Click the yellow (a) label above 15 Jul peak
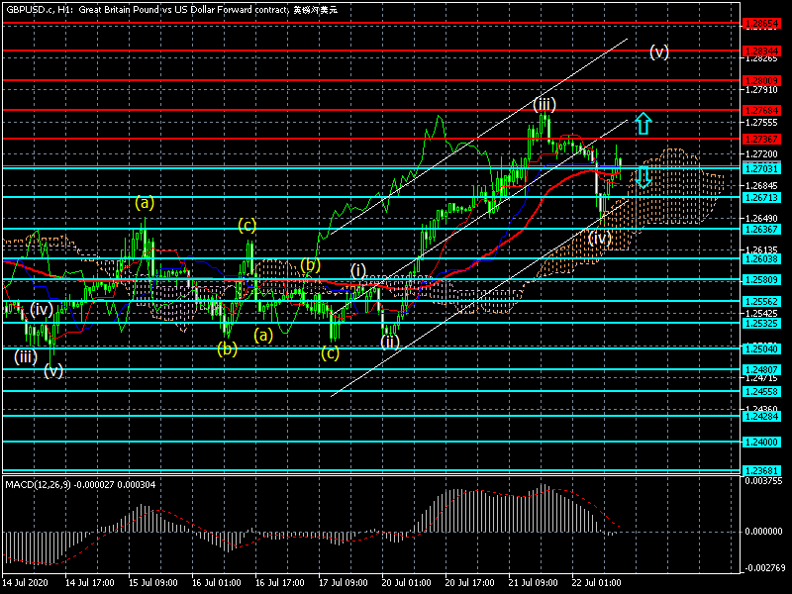 pos(145,203)
